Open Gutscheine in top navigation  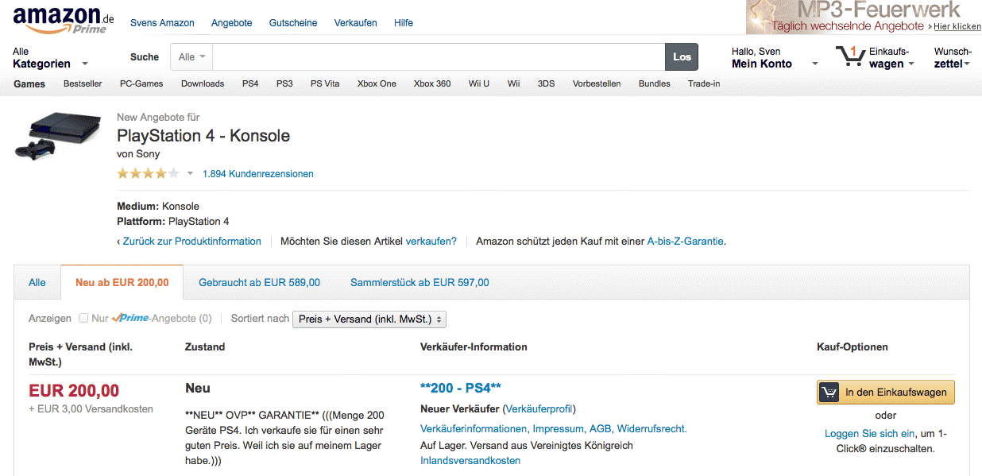[x=293, y=23]
